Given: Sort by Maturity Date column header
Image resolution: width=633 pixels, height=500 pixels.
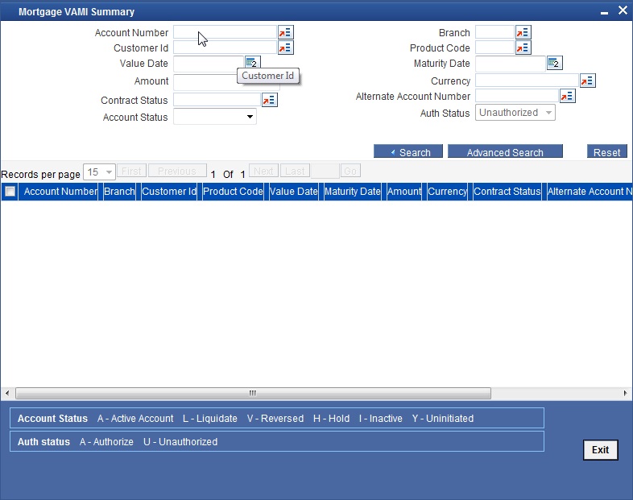Looking at the screenshot, I should pyautogui.click(x=353, y=192).
